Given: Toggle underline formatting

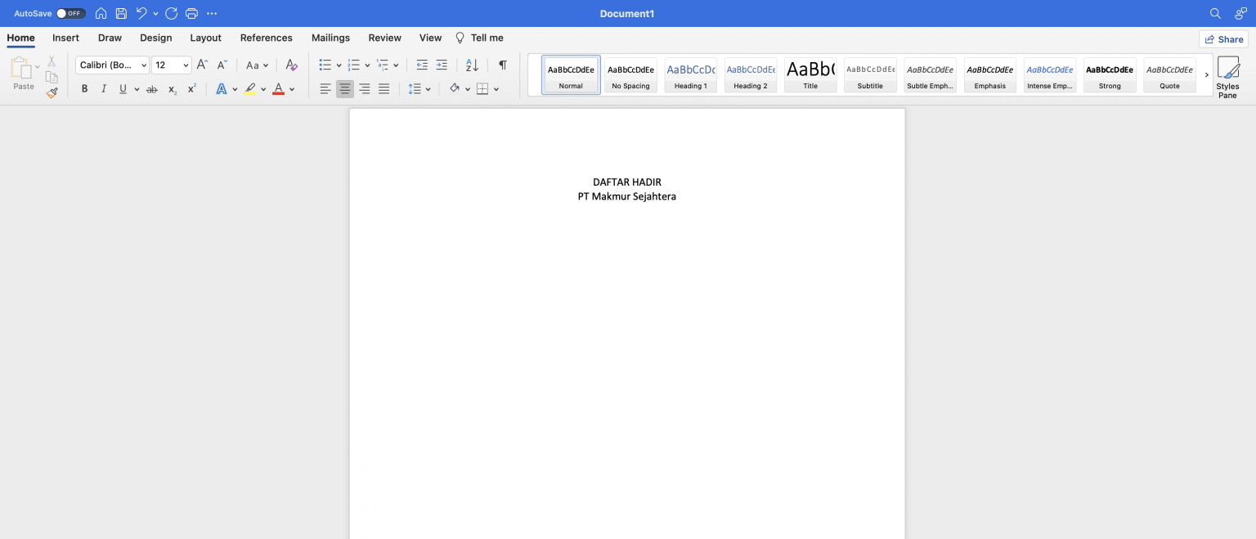Looking at the screenshot, I should tap(123, 88).
